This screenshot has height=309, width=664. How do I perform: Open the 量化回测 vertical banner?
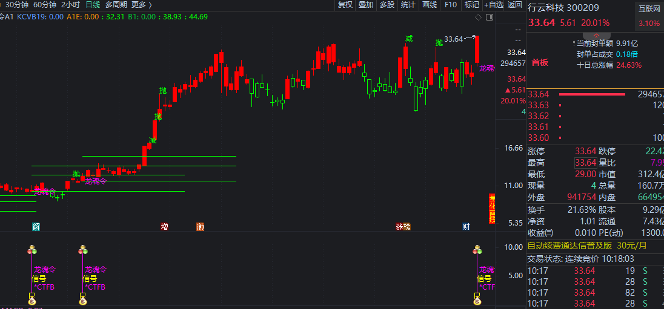492,209
